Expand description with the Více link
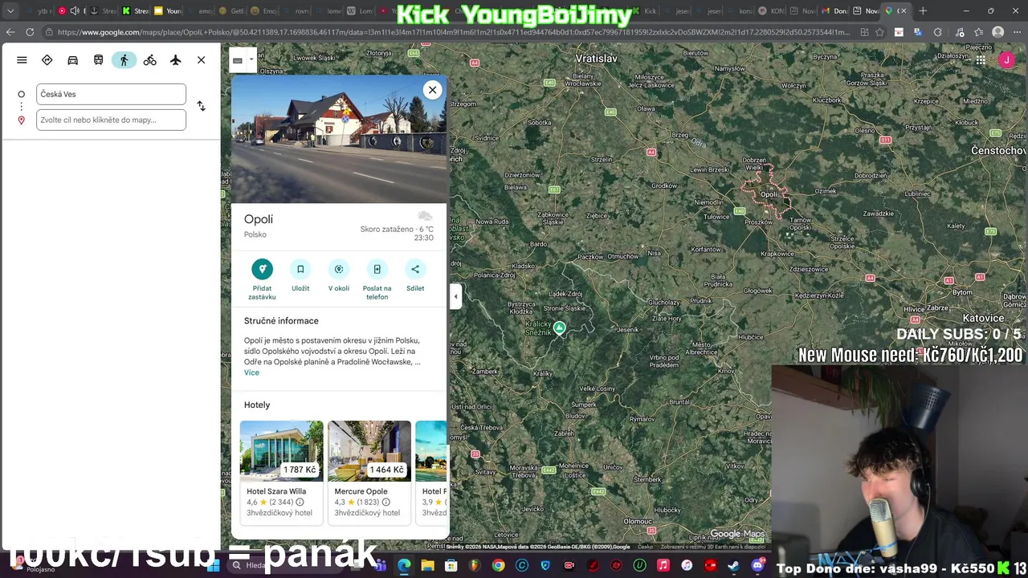Image resolution: width=1028 pixels, height=578 pixels. (x=251, y=372)
